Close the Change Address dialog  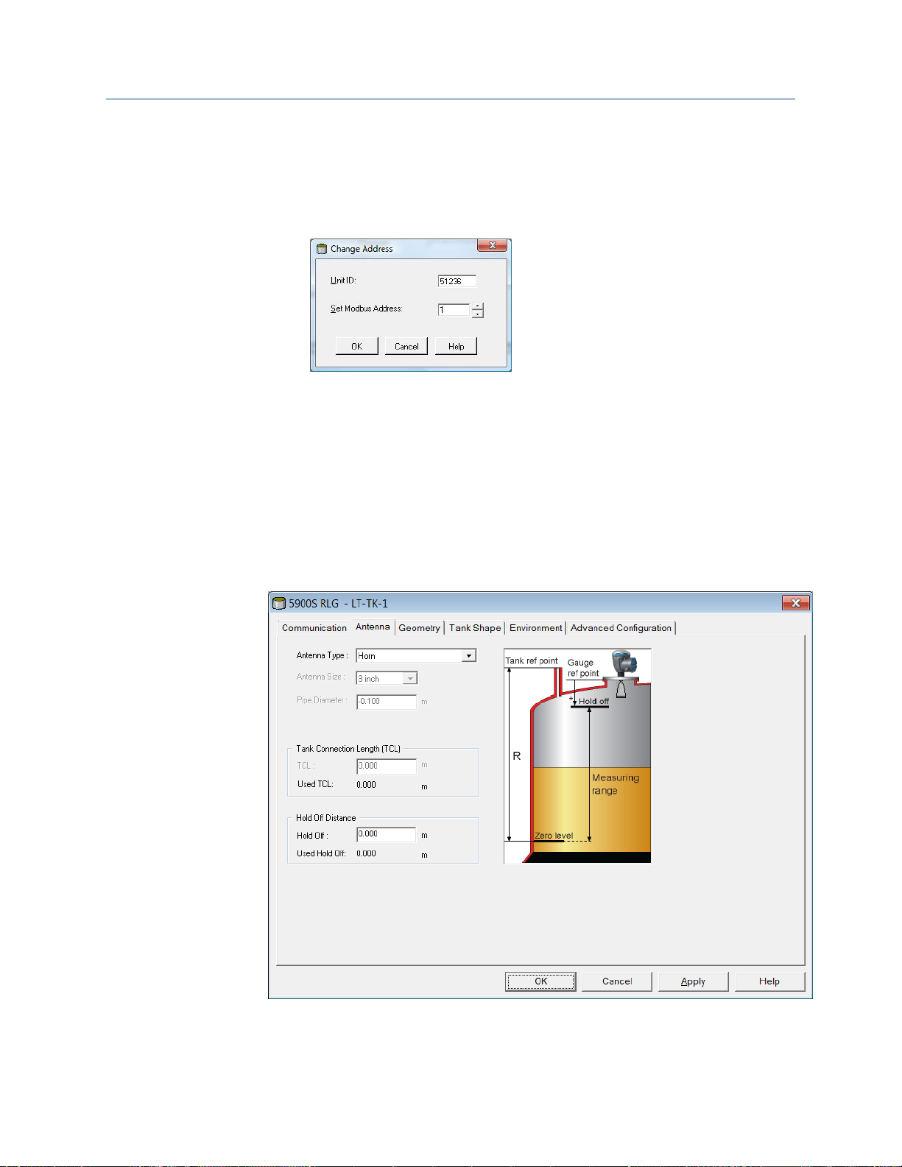pos(492,245)
